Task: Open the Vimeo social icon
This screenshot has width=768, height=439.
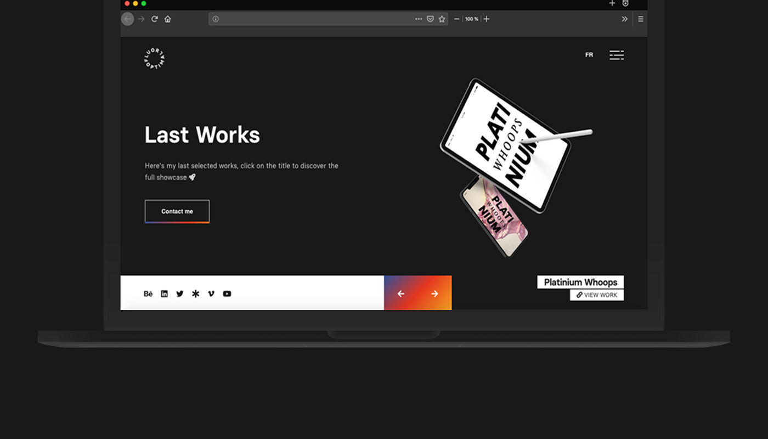Action: (x=211, y=294)
